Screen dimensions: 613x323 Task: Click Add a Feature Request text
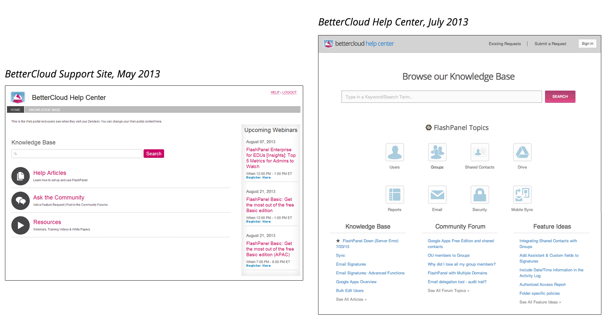(49, 205)
